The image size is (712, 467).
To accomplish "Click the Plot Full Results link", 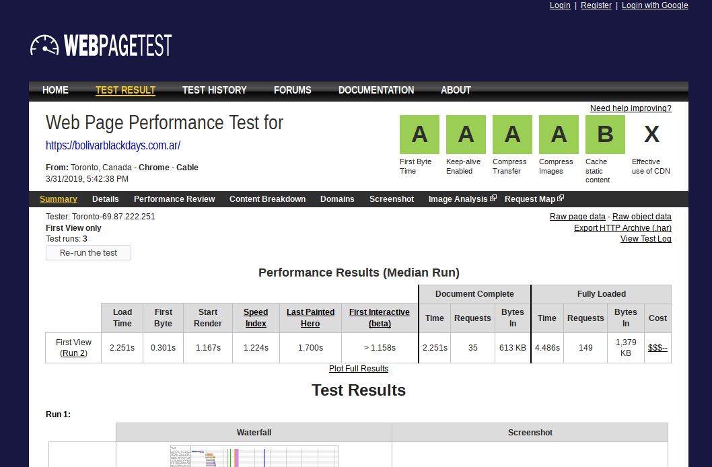I will pyautogui.click(x=359, y=369).
